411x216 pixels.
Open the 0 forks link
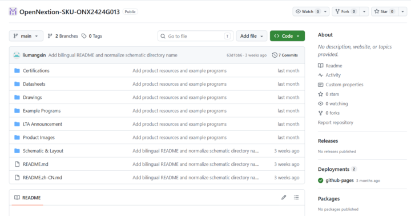point(332,113)
